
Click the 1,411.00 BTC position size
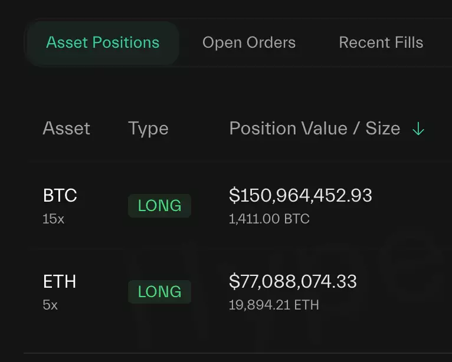[x=269, y=219]
